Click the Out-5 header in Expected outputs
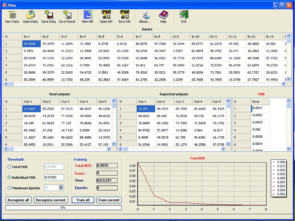The height and width of the screenshot is (221, 295). pyautogui.click(x=218, y=102)
